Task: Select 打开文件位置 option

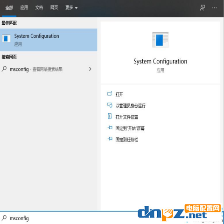Action: coord(127,117)
